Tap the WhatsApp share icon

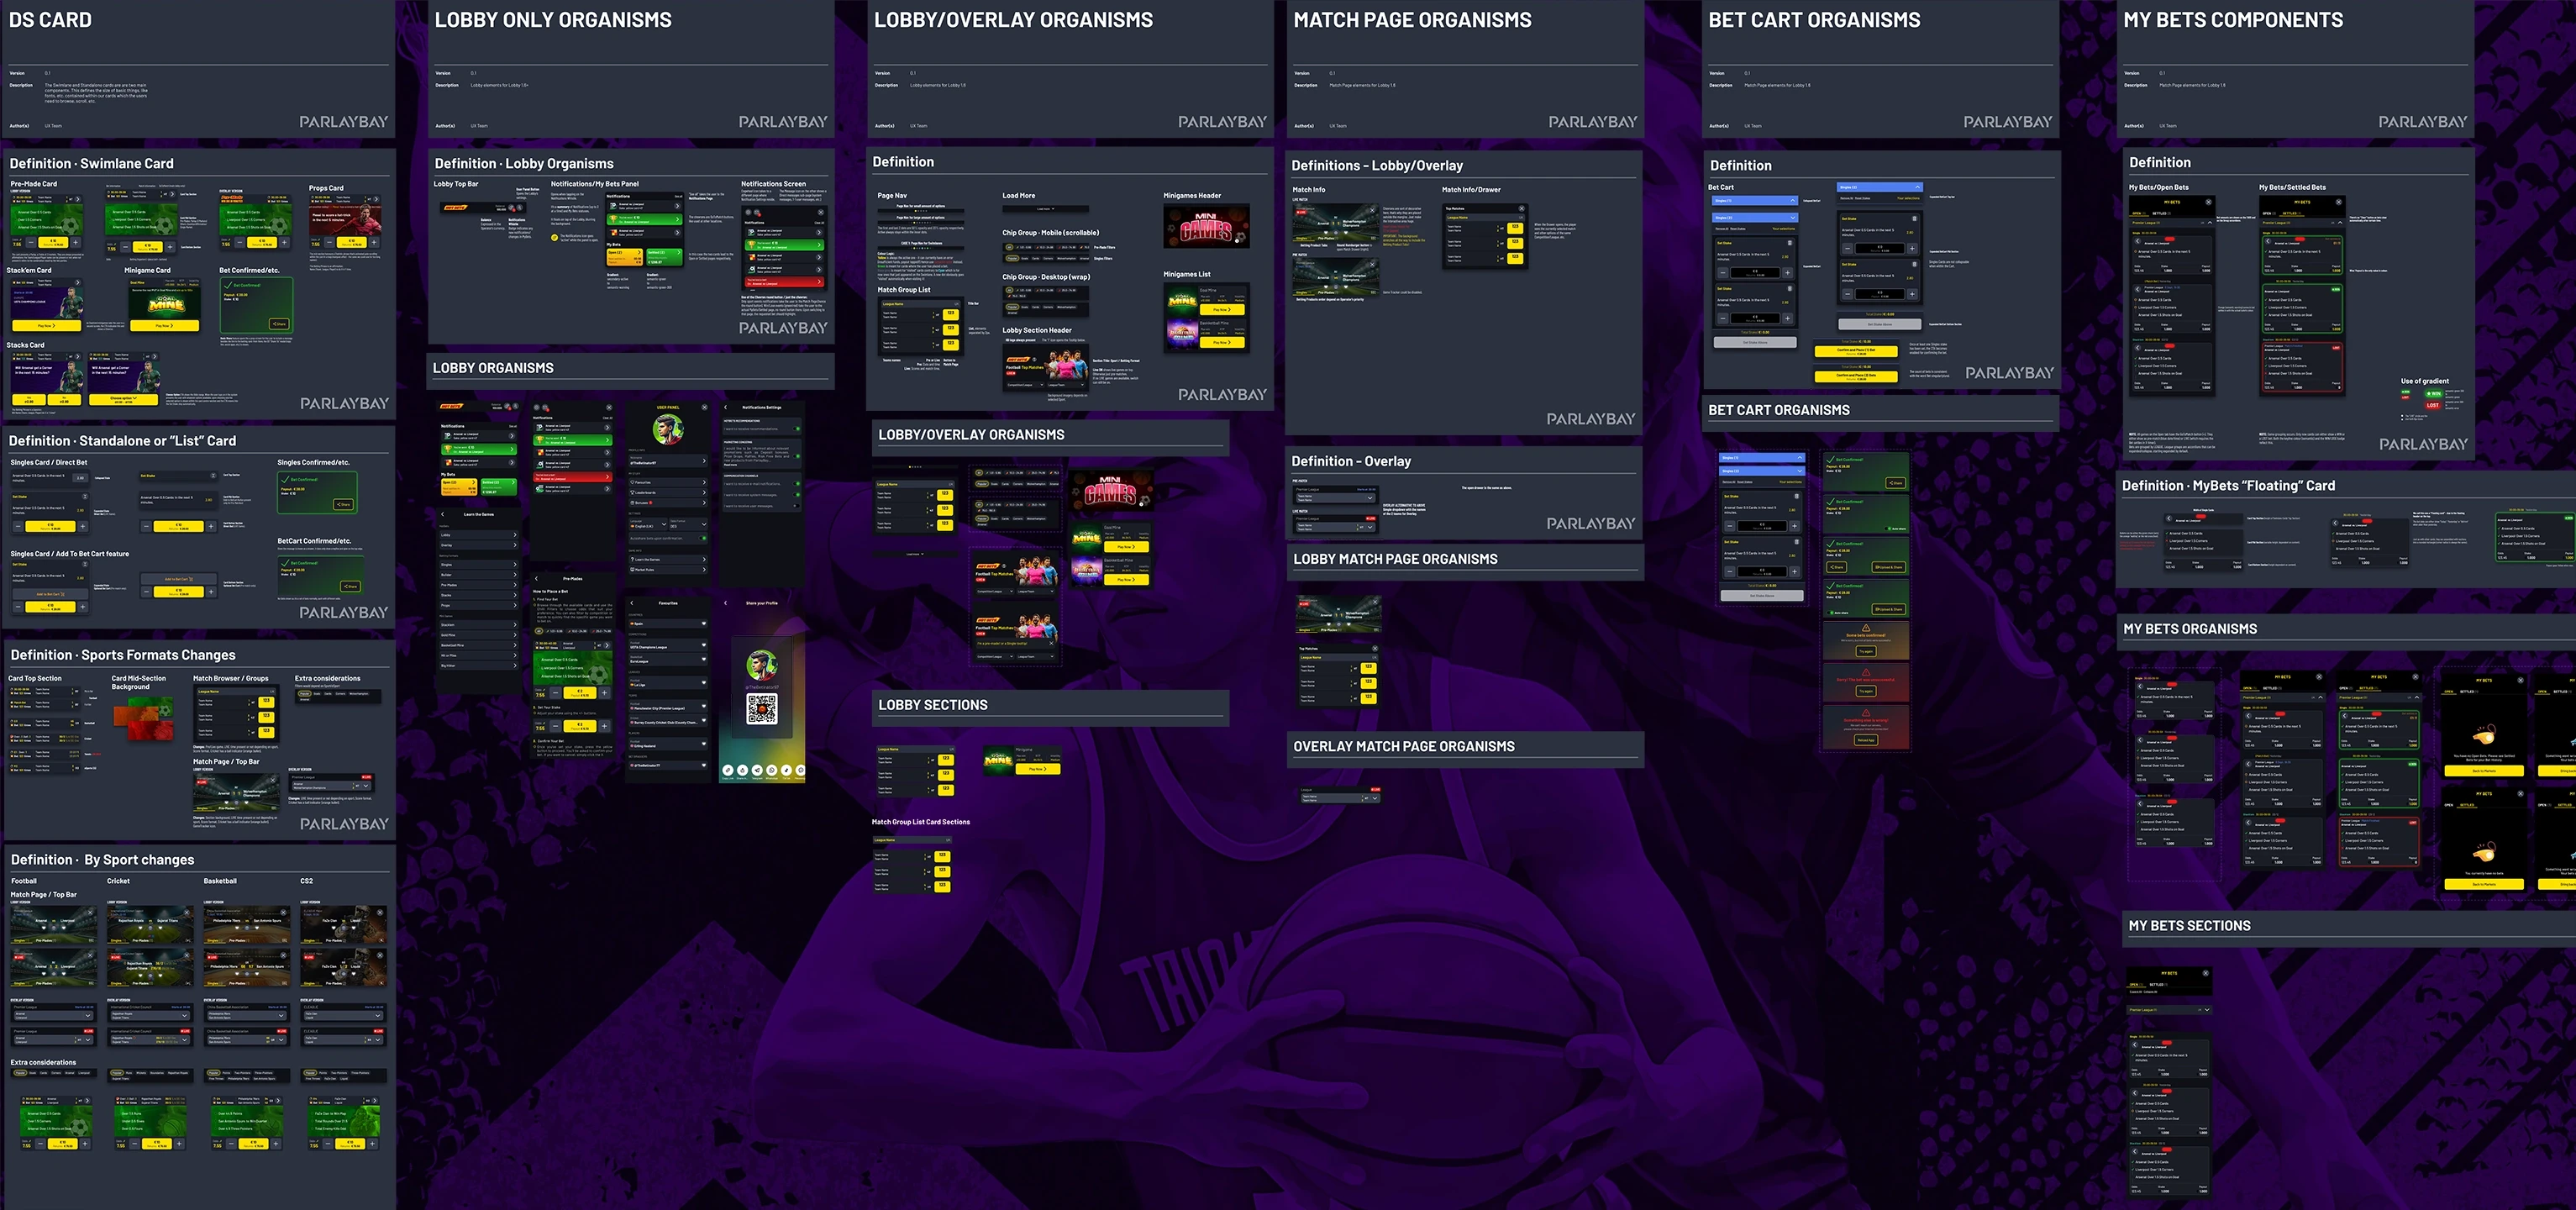point(772,770)
